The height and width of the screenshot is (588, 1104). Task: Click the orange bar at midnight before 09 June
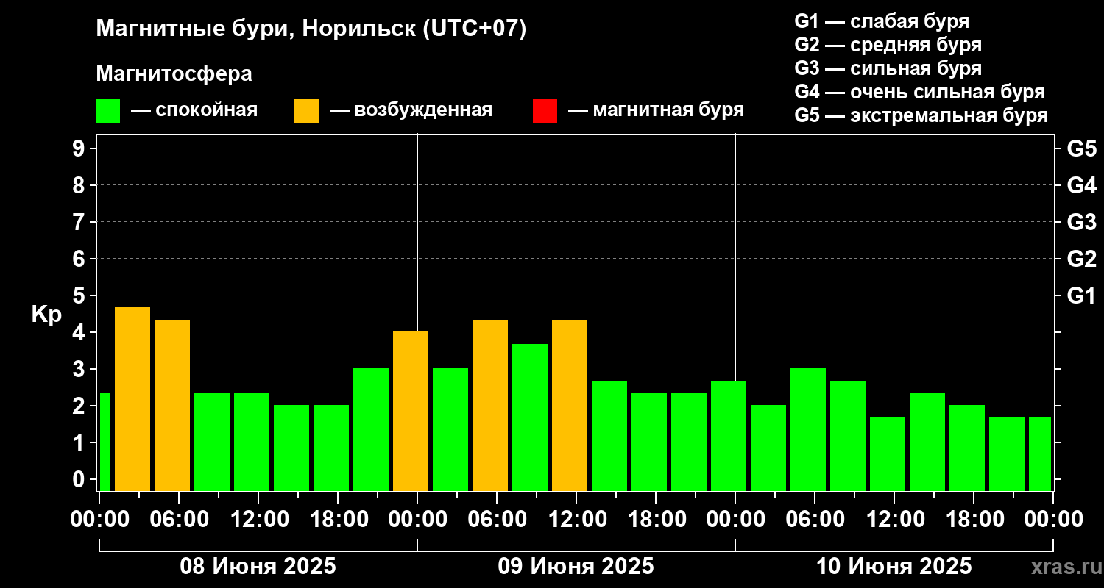coord(411,412)
